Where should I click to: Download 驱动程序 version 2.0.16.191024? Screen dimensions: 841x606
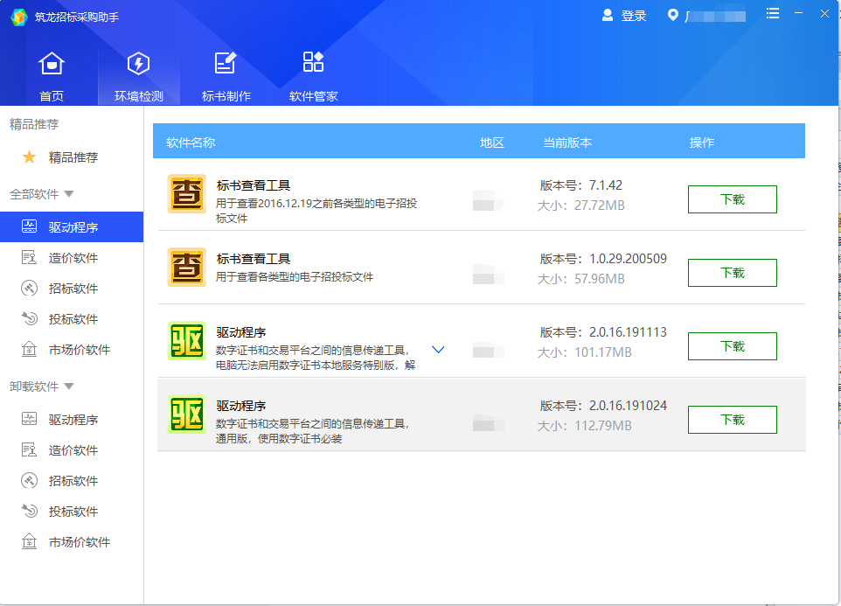tap(732, 420)
